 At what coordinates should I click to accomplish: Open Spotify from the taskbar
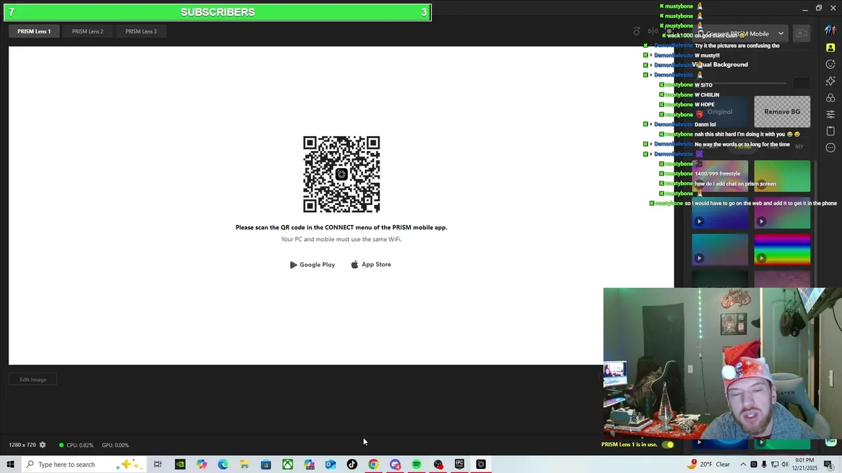click(x=416, y=464)
